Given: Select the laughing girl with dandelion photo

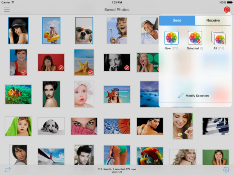Looking at the screenshot, I should 117,30.
